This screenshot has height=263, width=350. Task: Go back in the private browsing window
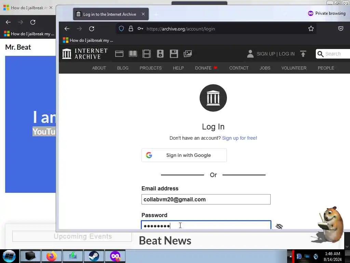(67, 29)
